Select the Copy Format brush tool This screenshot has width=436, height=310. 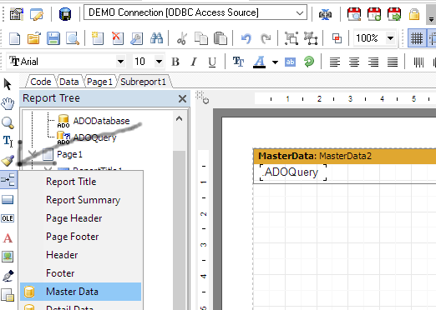coord(8,160)
